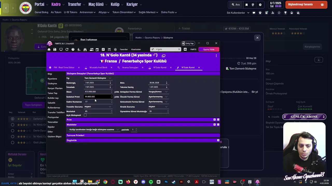Open the Sakatlık sidebar section
332x186 pixels.
52,103
